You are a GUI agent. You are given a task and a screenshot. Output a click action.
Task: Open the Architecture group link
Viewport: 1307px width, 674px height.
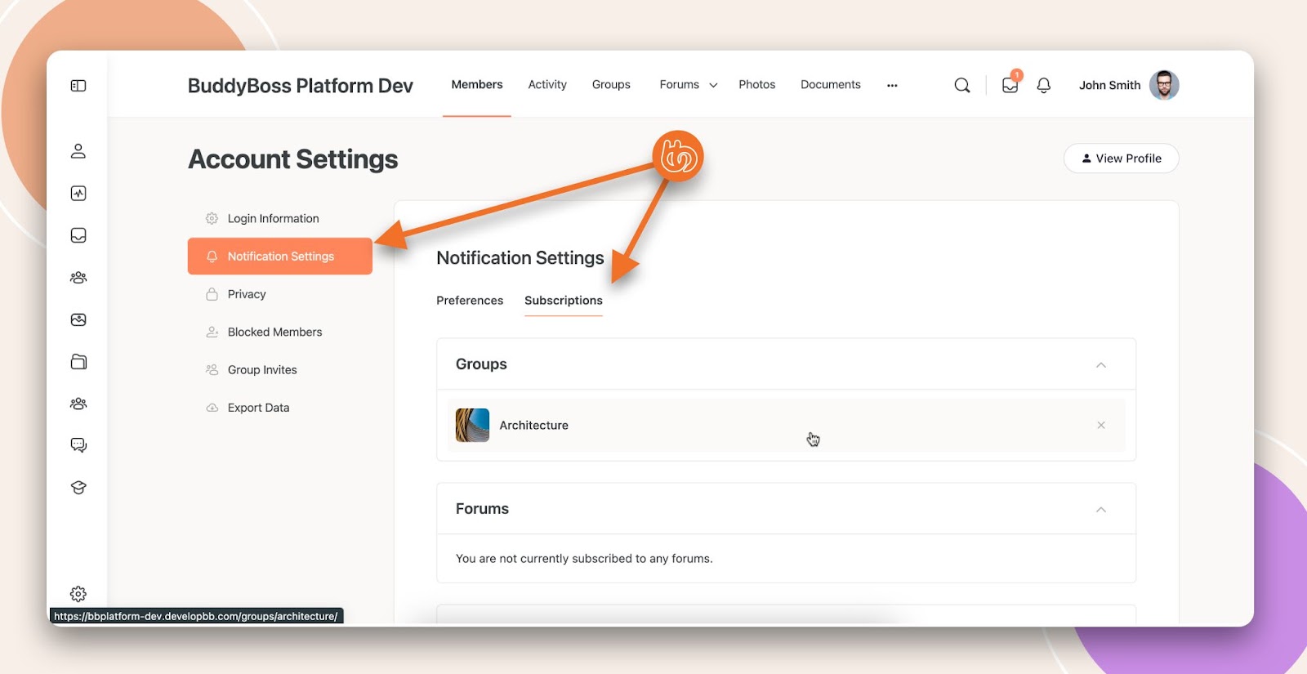click(x=534, y=426)
